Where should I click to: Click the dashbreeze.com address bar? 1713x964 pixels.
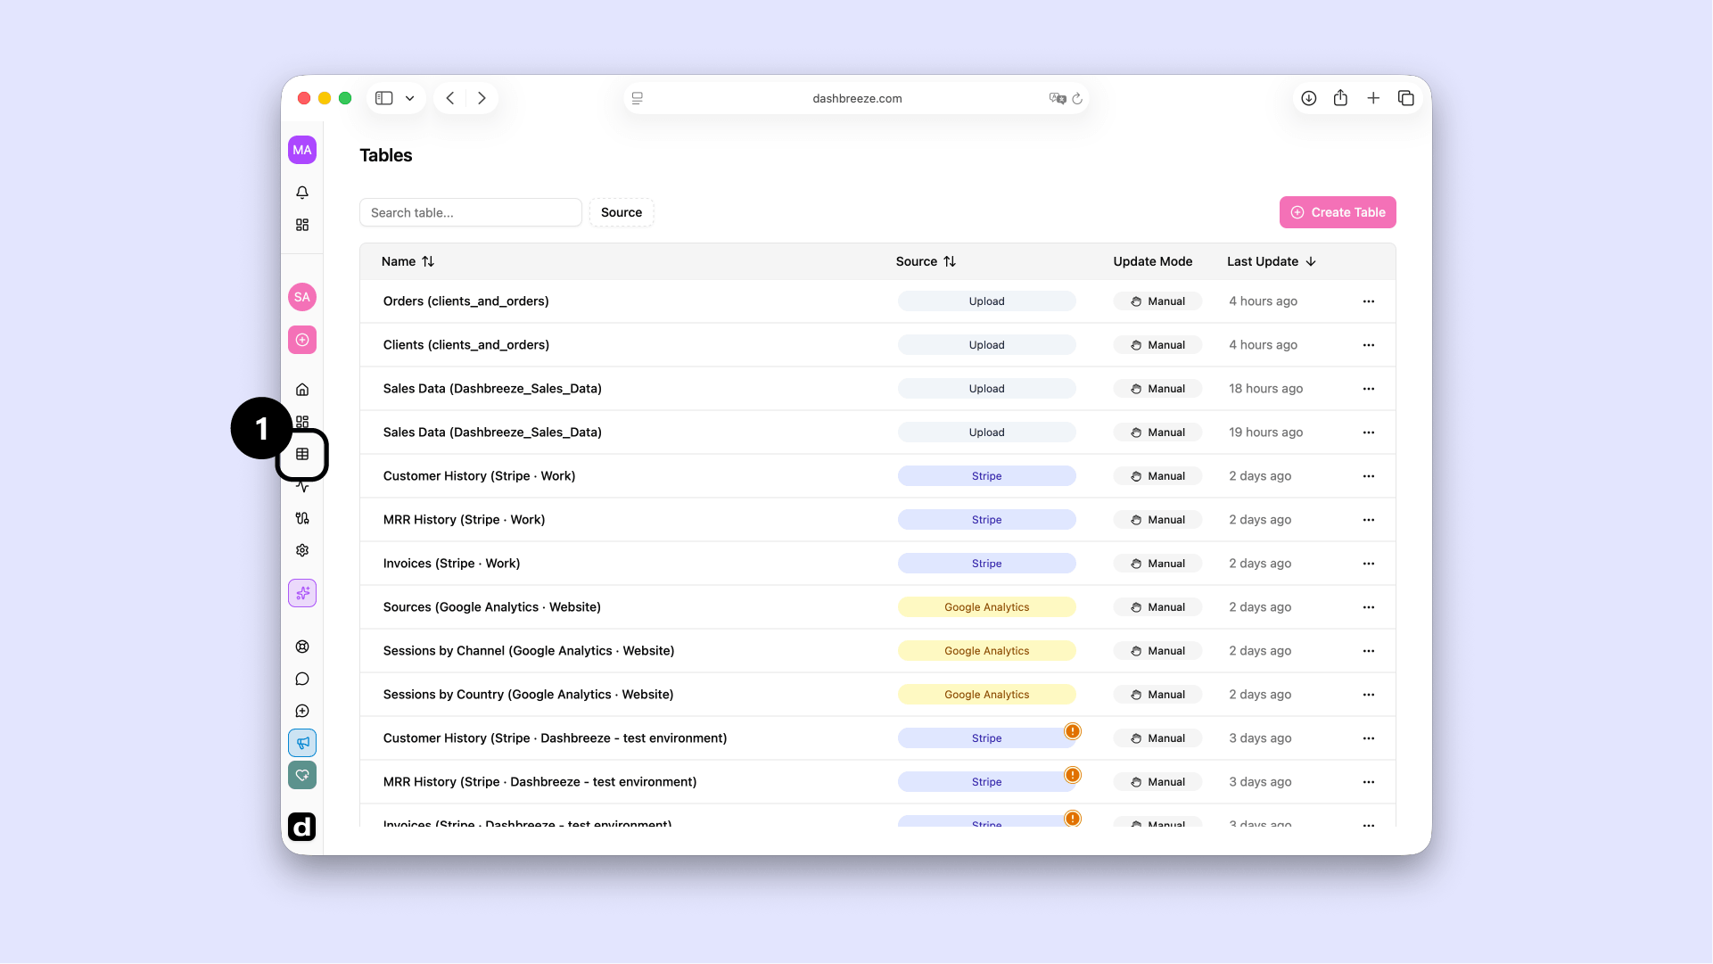pos(856,98)
